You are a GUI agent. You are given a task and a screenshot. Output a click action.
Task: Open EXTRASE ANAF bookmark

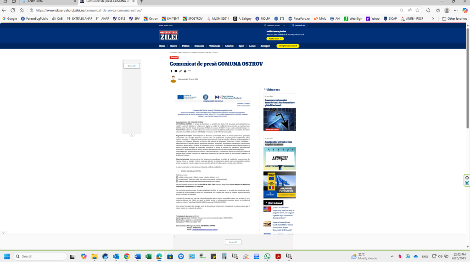point(79,19)
